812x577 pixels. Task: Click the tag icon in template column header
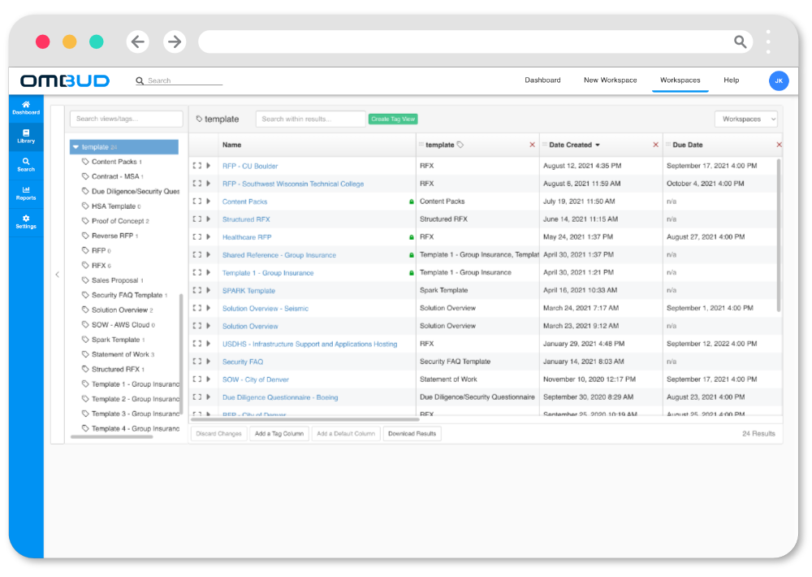point(460,145)
